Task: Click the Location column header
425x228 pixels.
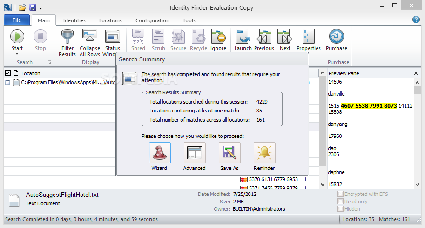Action: tap(31, 73)
